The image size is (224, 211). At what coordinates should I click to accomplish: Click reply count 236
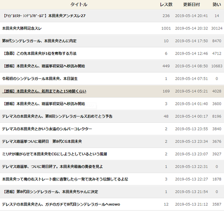[x=166, y=16]
